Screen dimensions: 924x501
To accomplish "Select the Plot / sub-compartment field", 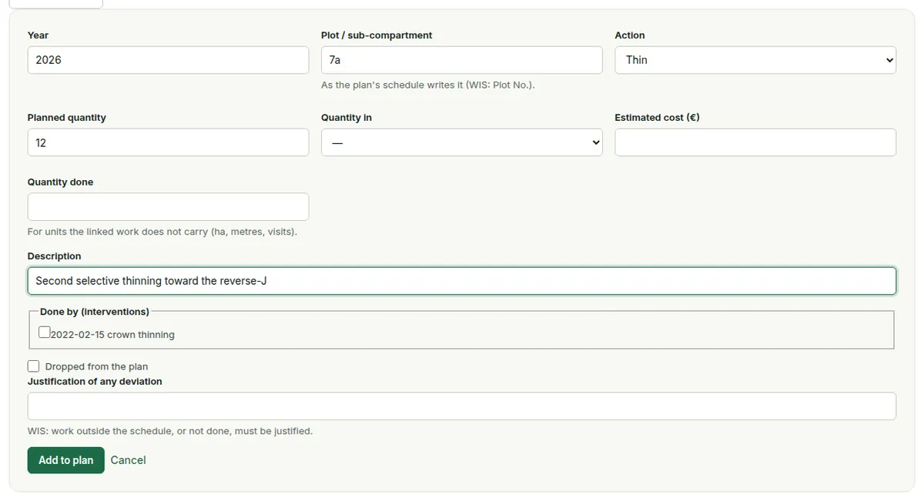I will coord(462,60).
